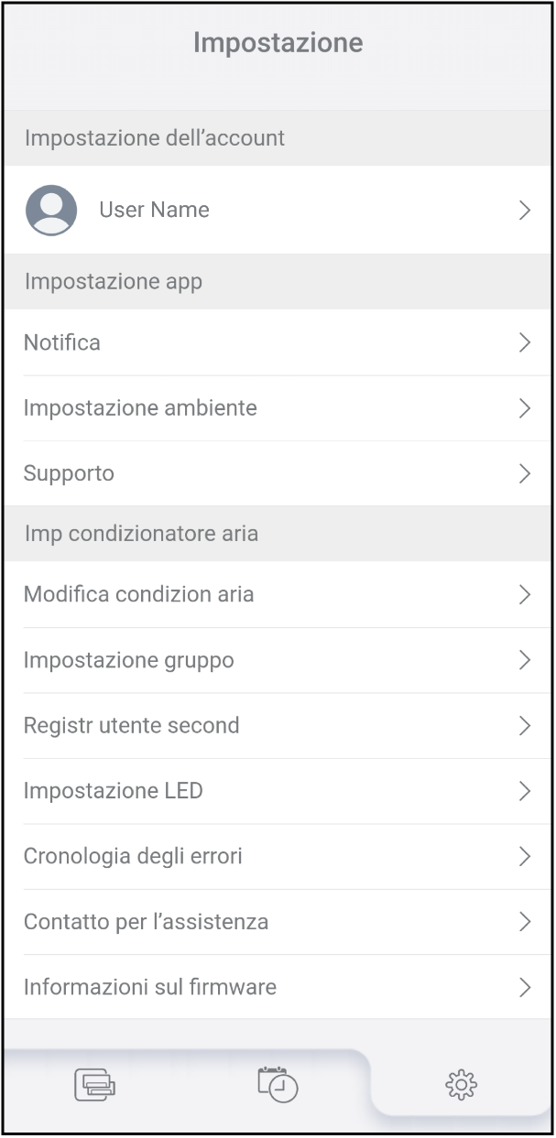Click the arrow beside Notifica

click(x=525, y=342)
